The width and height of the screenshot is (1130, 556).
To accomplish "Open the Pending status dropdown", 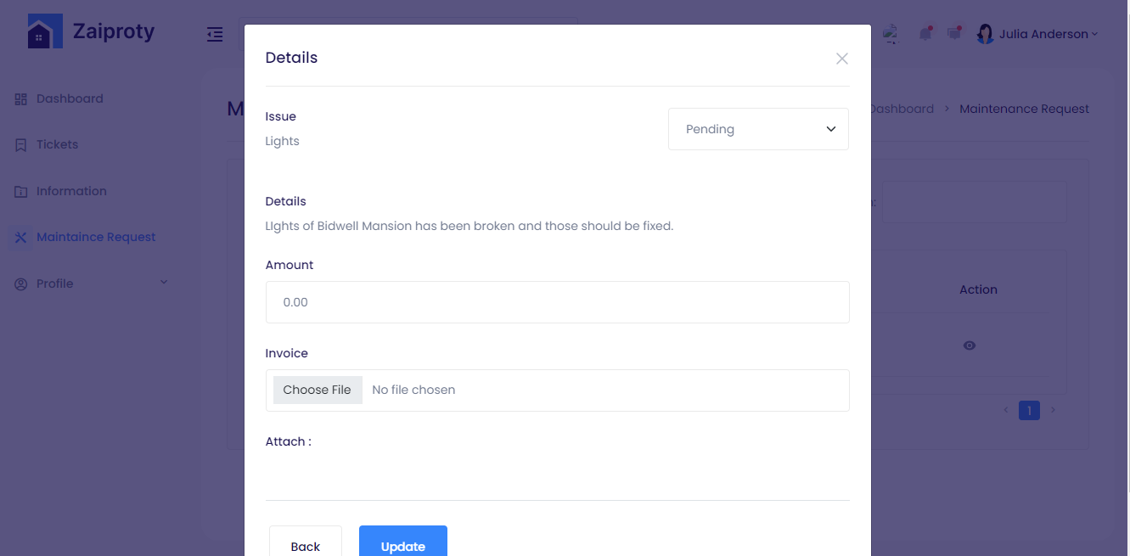I will [x=758, y=129].
